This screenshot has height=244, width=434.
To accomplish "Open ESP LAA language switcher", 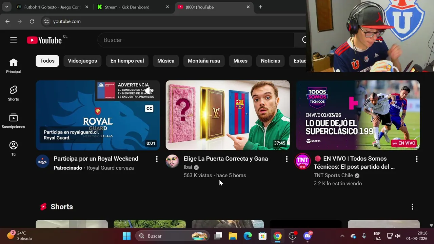I will [x=377, y=236].
